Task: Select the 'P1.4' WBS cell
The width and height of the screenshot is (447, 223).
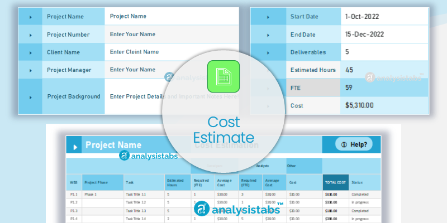Action: (x=74, y=219)
